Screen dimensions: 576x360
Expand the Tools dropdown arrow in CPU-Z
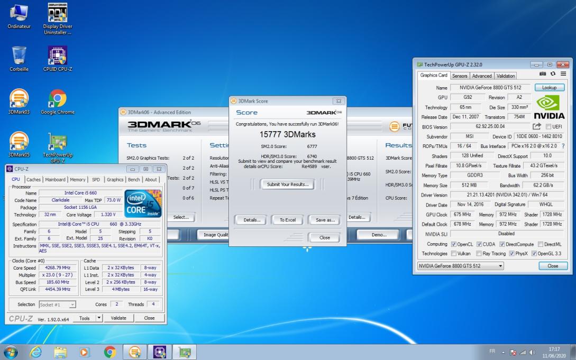click(x=99, y=318)
